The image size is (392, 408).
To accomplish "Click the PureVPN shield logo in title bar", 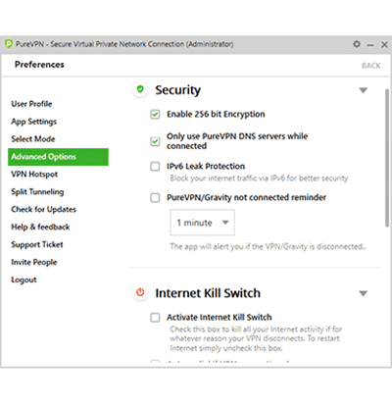I will click(9, 44).
